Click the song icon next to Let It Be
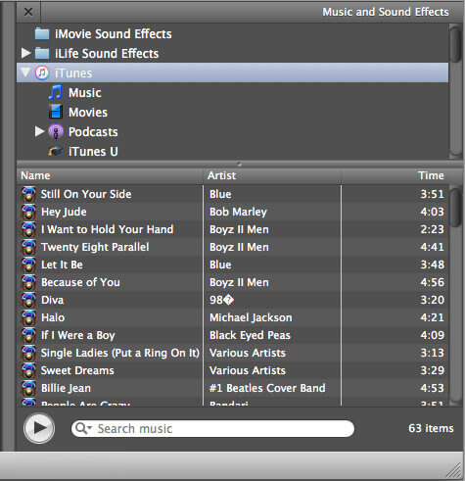Image resolution: width=465 pixels, height=481 pixels. coord(28,265)
